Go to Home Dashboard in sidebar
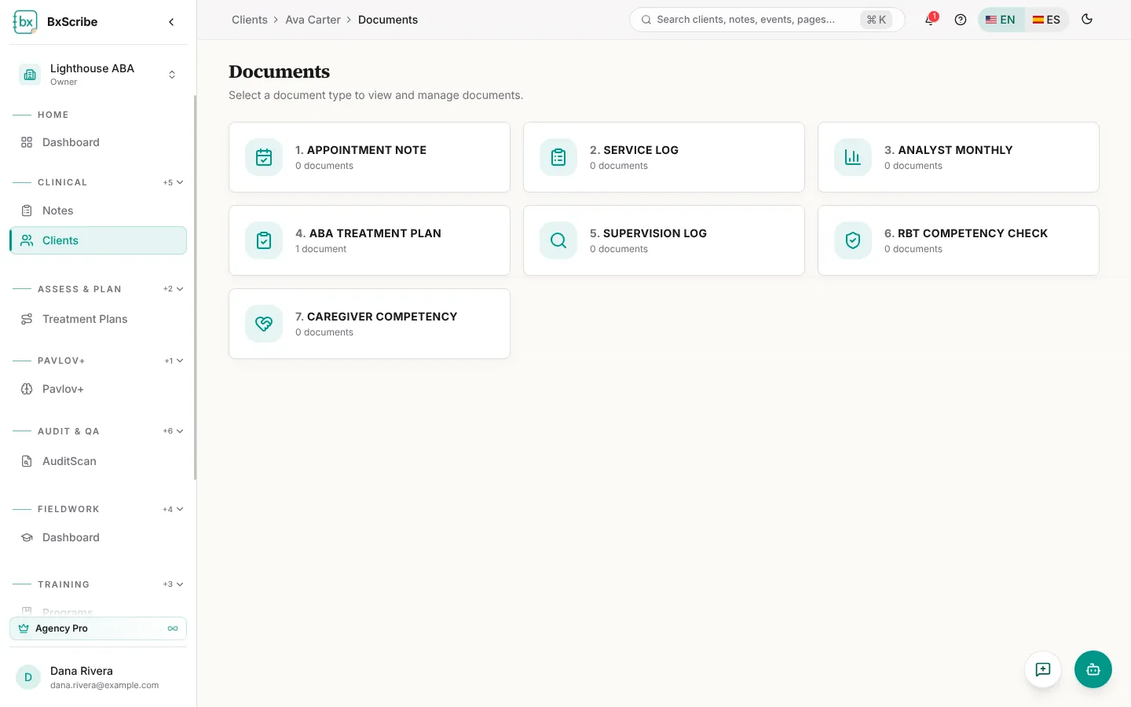1131x707 pixels. click(98, 142)
